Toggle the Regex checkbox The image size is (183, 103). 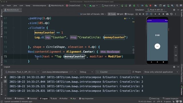(x=133, y=72)
